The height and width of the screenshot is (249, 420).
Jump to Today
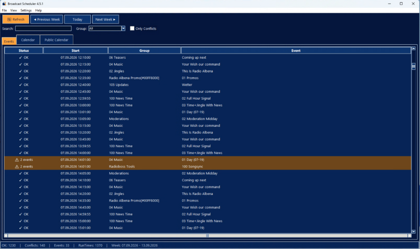point(78,19)
